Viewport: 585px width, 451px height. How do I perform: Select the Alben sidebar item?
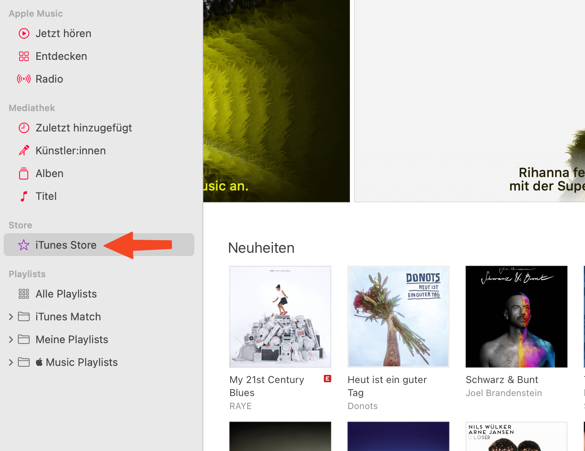[x=99, y=173]
